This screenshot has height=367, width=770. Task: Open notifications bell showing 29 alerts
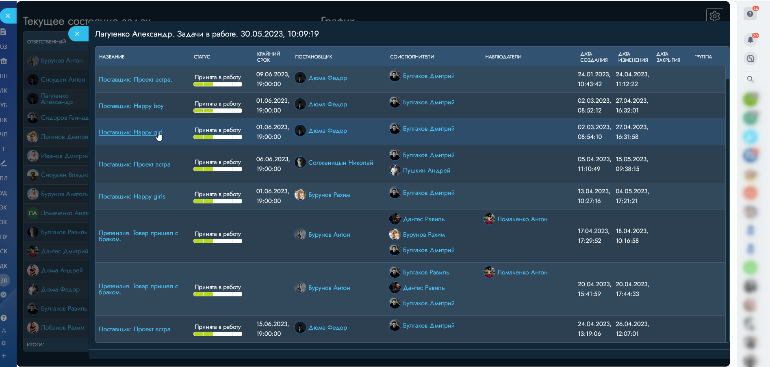pyautogui.click(x=750, y=40)
